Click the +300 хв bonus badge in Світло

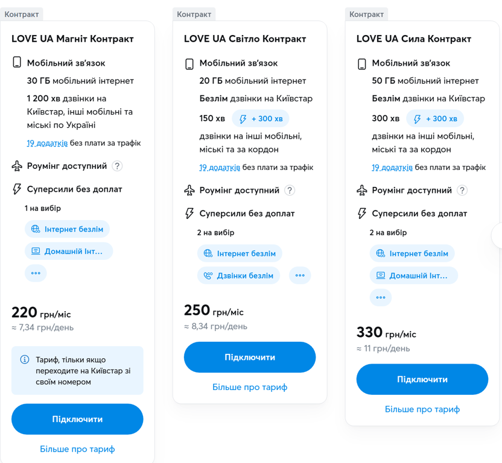click(x=261, y=119)
